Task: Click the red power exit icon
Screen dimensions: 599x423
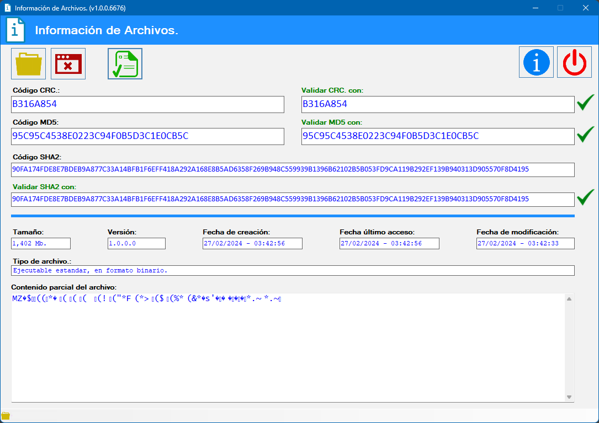Action: tap(574, 62)
